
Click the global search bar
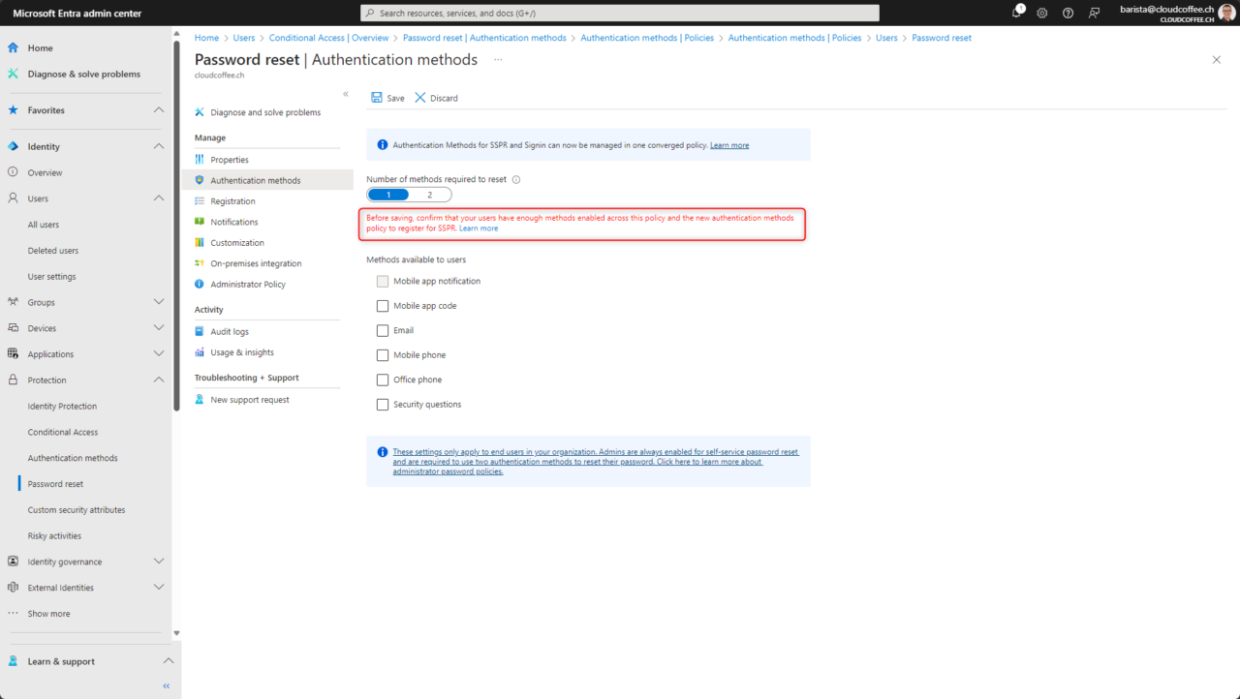pyautogui.click(x=620, y=13)
